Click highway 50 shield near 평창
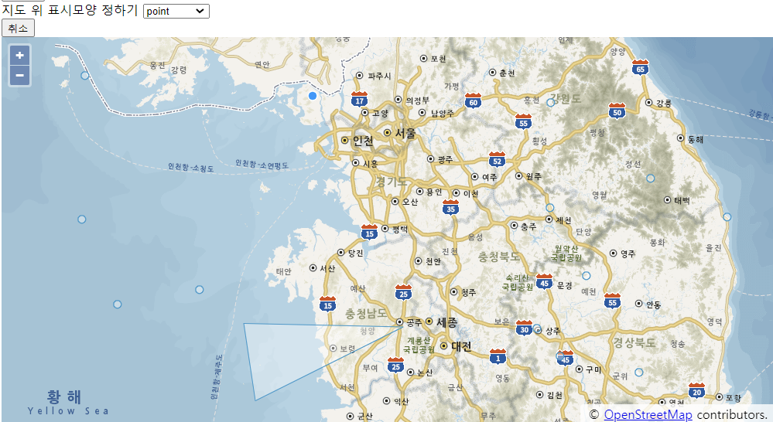Image resolution: width=773 pixels, height=422 pixels. click(x=617, y=111)
